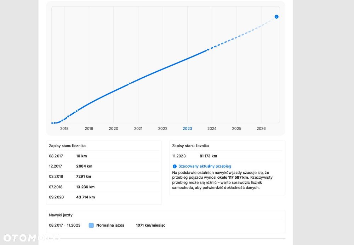Click the Normalna jazda label
Viewport: 354px width, 245px height.
(x=110, y=226)
